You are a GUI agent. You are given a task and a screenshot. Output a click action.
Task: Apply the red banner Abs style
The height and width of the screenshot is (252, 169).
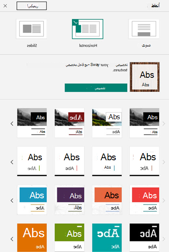coord(144,200)
